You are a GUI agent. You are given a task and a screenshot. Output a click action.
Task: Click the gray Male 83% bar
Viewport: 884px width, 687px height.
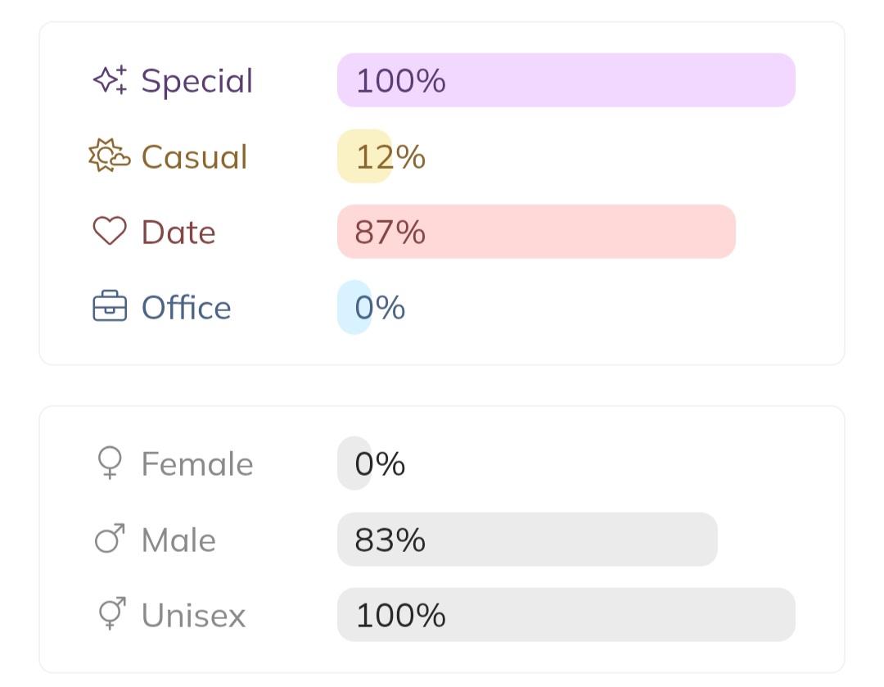pyautogui.click(x=527, y=540)
